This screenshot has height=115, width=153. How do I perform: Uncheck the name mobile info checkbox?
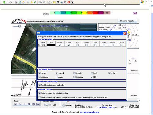pyautogui.click(x=39, y=73)
